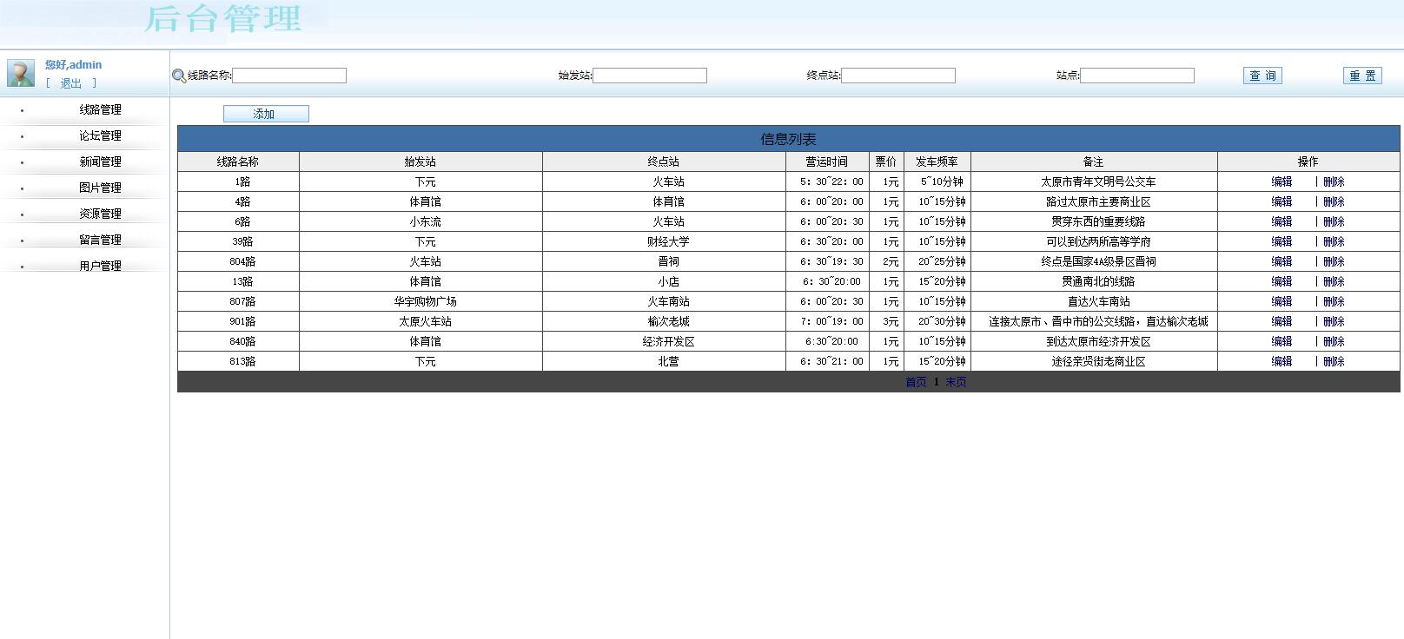Click the 发车频率 column header

[x=937, y=161]
